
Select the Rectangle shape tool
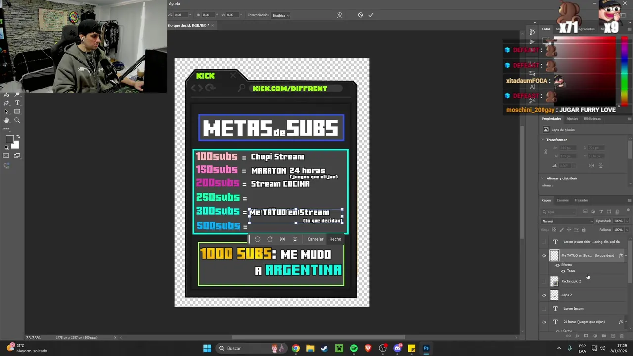click(17, 112)
